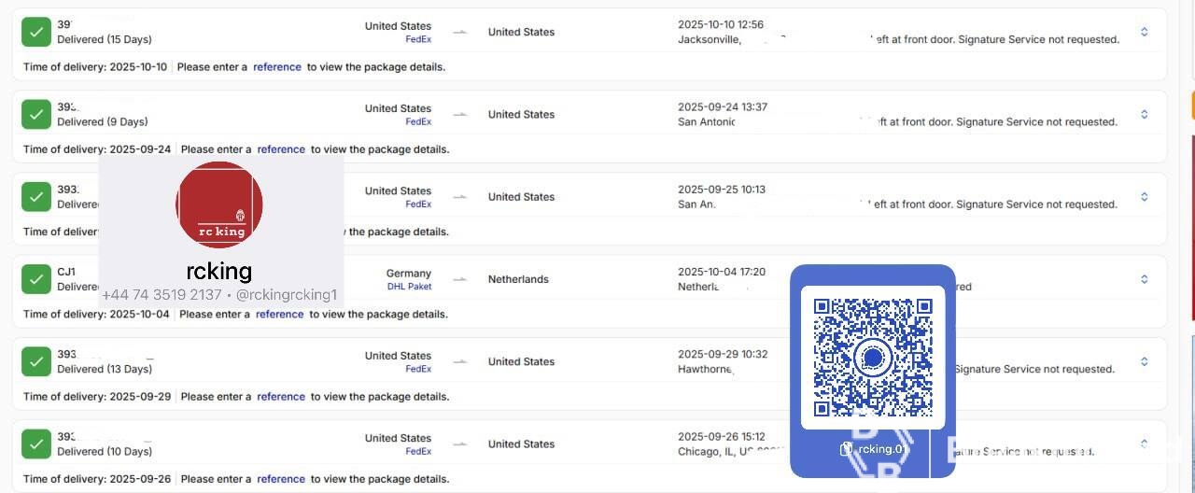Screen dimensions: 1195x493
Task: Click the rcking QR code
Action: 873,358
